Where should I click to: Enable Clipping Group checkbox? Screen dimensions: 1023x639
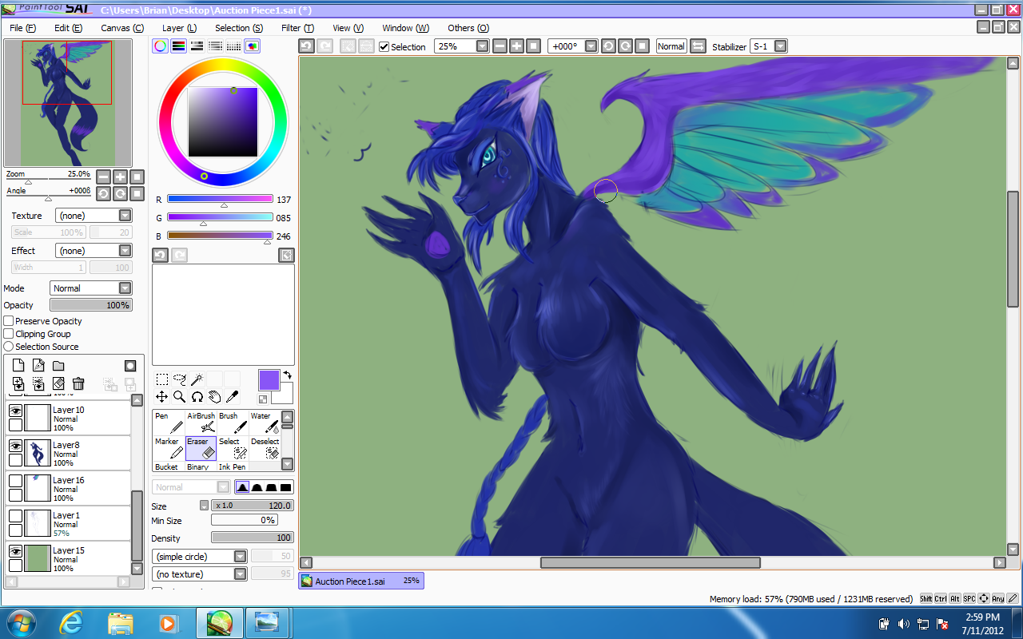click(x=9, y=334)
